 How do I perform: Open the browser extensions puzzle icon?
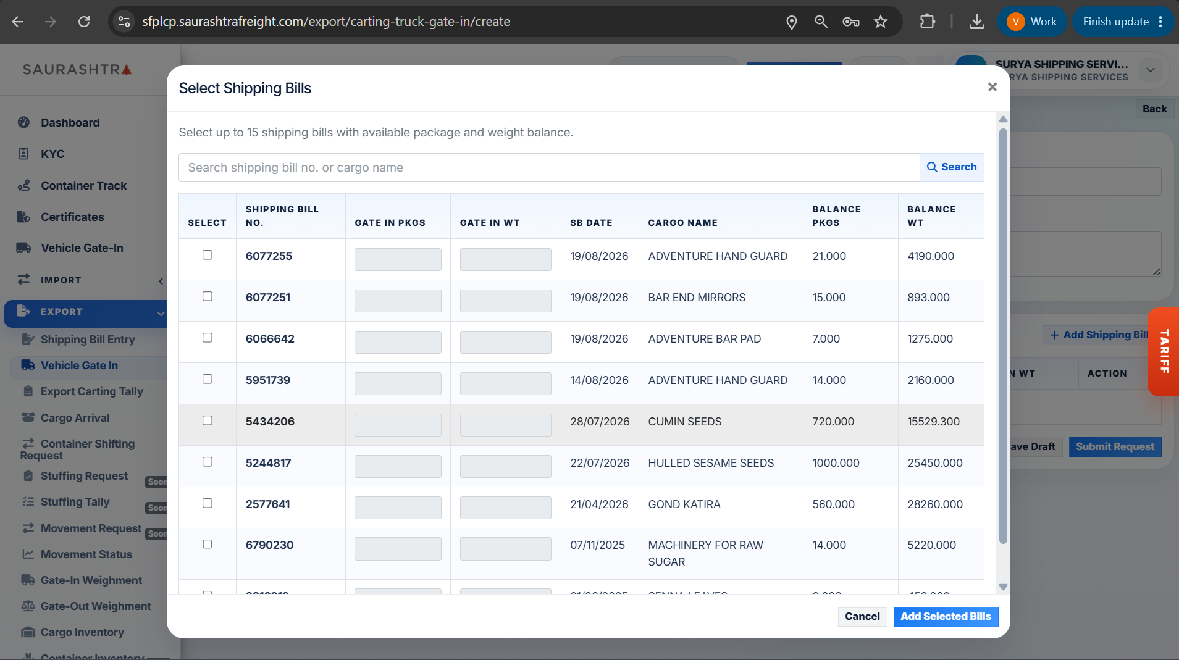point(927,22)
